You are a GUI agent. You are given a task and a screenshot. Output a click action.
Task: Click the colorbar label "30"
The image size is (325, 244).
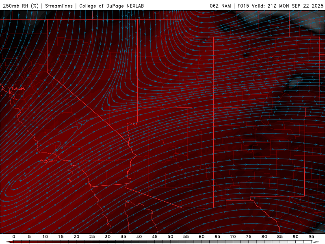(x=108, y=237)
